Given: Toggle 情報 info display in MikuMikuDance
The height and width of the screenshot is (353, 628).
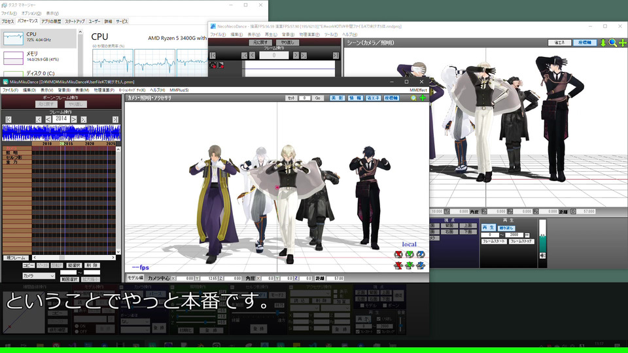Looking at the screenshot, I should (355, 98).
